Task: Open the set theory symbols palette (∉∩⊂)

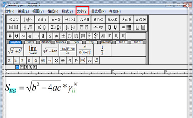Action: coord(98,19)
